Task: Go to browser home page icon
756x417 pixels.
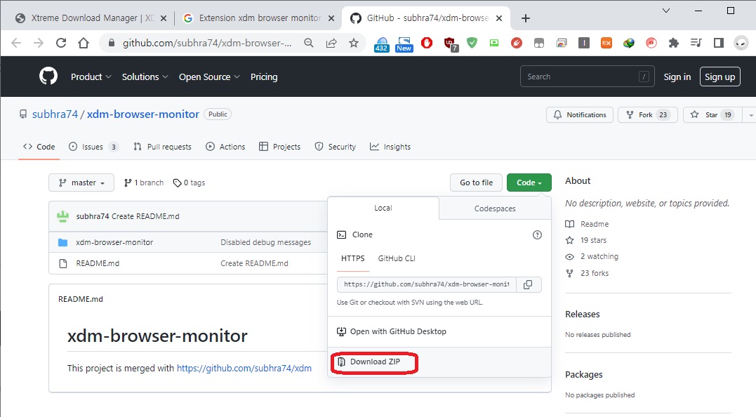Action: coord(84,43)
